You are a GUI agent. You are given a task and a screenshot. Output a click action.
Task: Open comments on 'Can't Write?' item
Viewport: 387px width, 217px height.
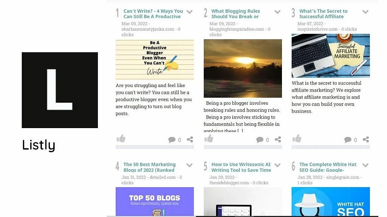pos(174,140)
